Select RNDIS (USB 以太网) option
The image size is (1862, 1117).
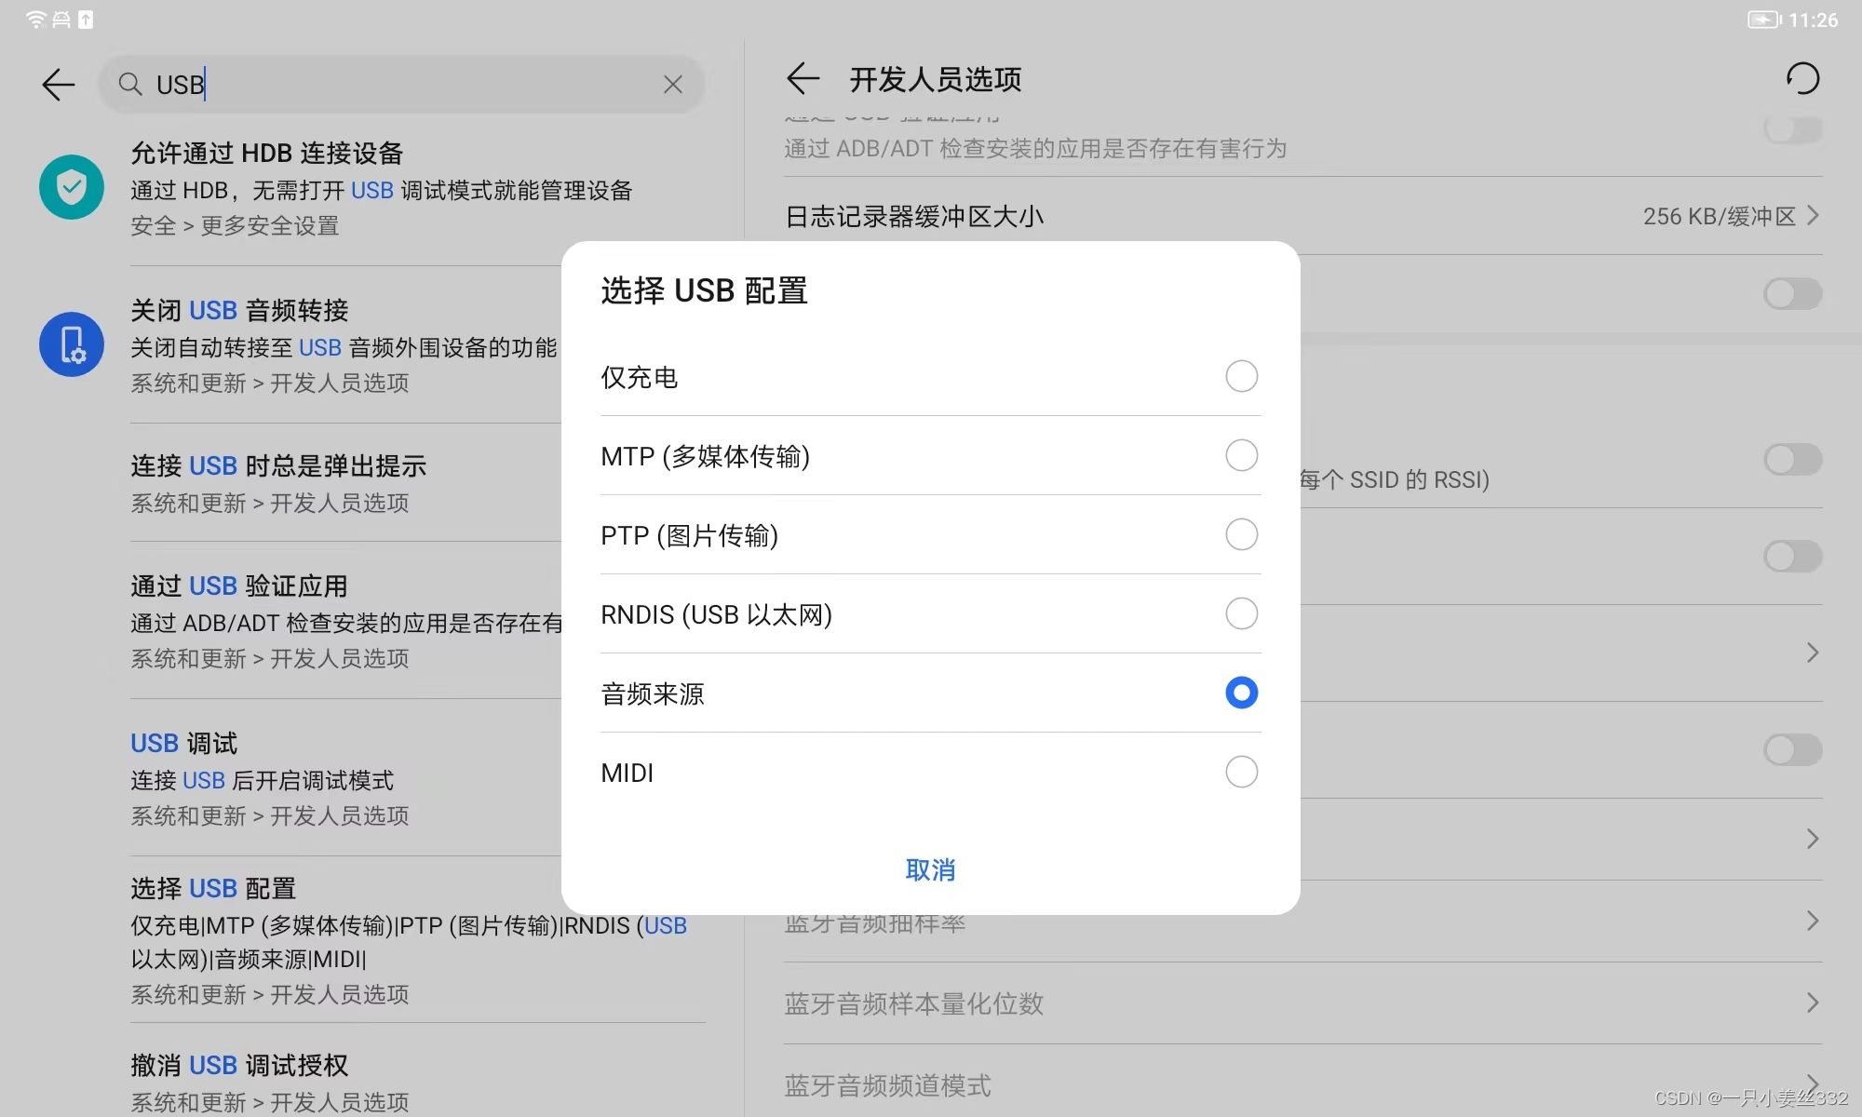[1241, 614]
